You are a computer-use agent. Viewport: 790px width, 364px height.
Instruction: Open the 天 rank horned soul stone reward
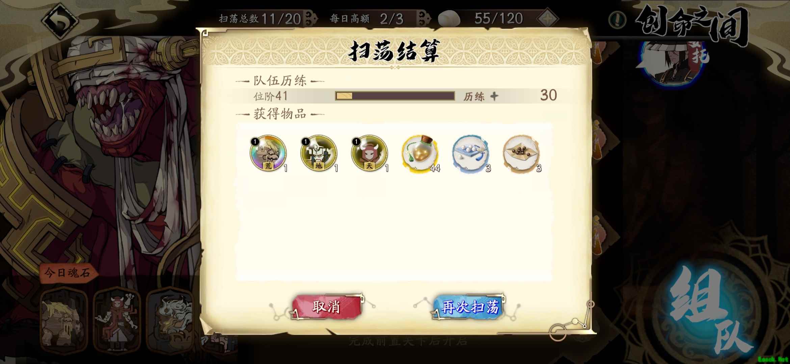click(369, 153)
